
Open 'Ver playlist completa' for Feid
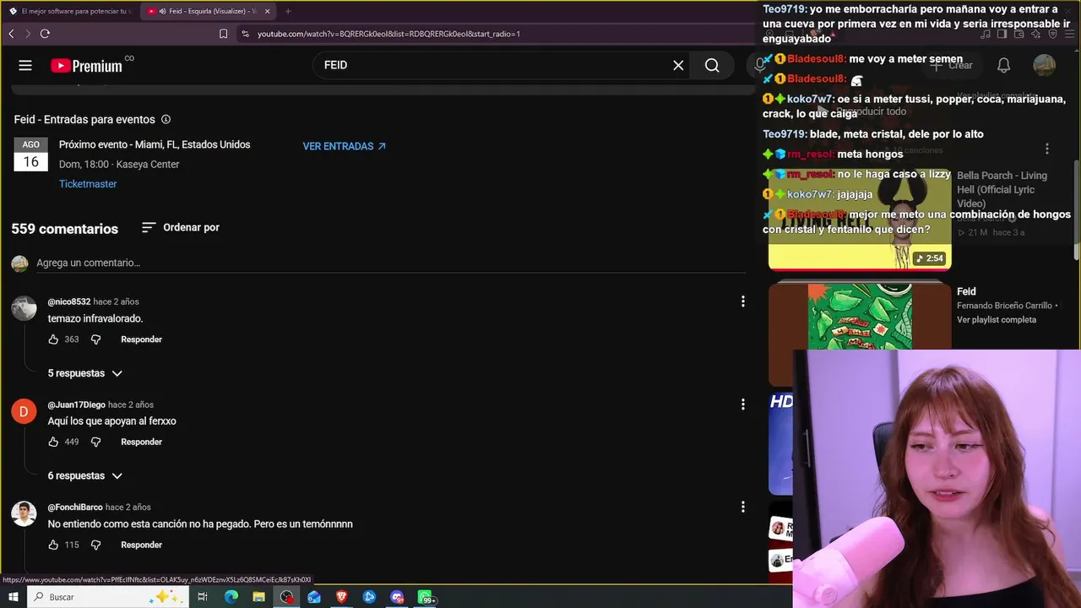click(x=997, y=320)
